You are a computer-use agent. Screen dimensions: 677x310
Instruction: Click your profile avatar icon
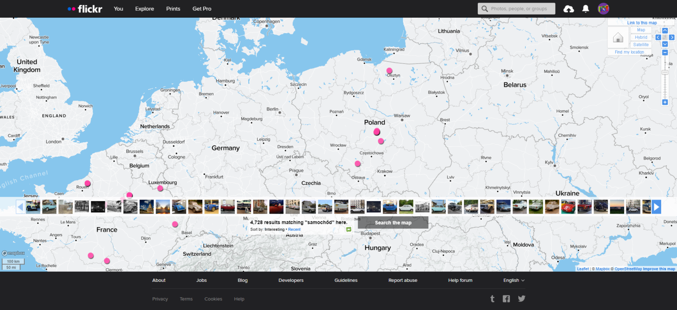click(603, 8)
